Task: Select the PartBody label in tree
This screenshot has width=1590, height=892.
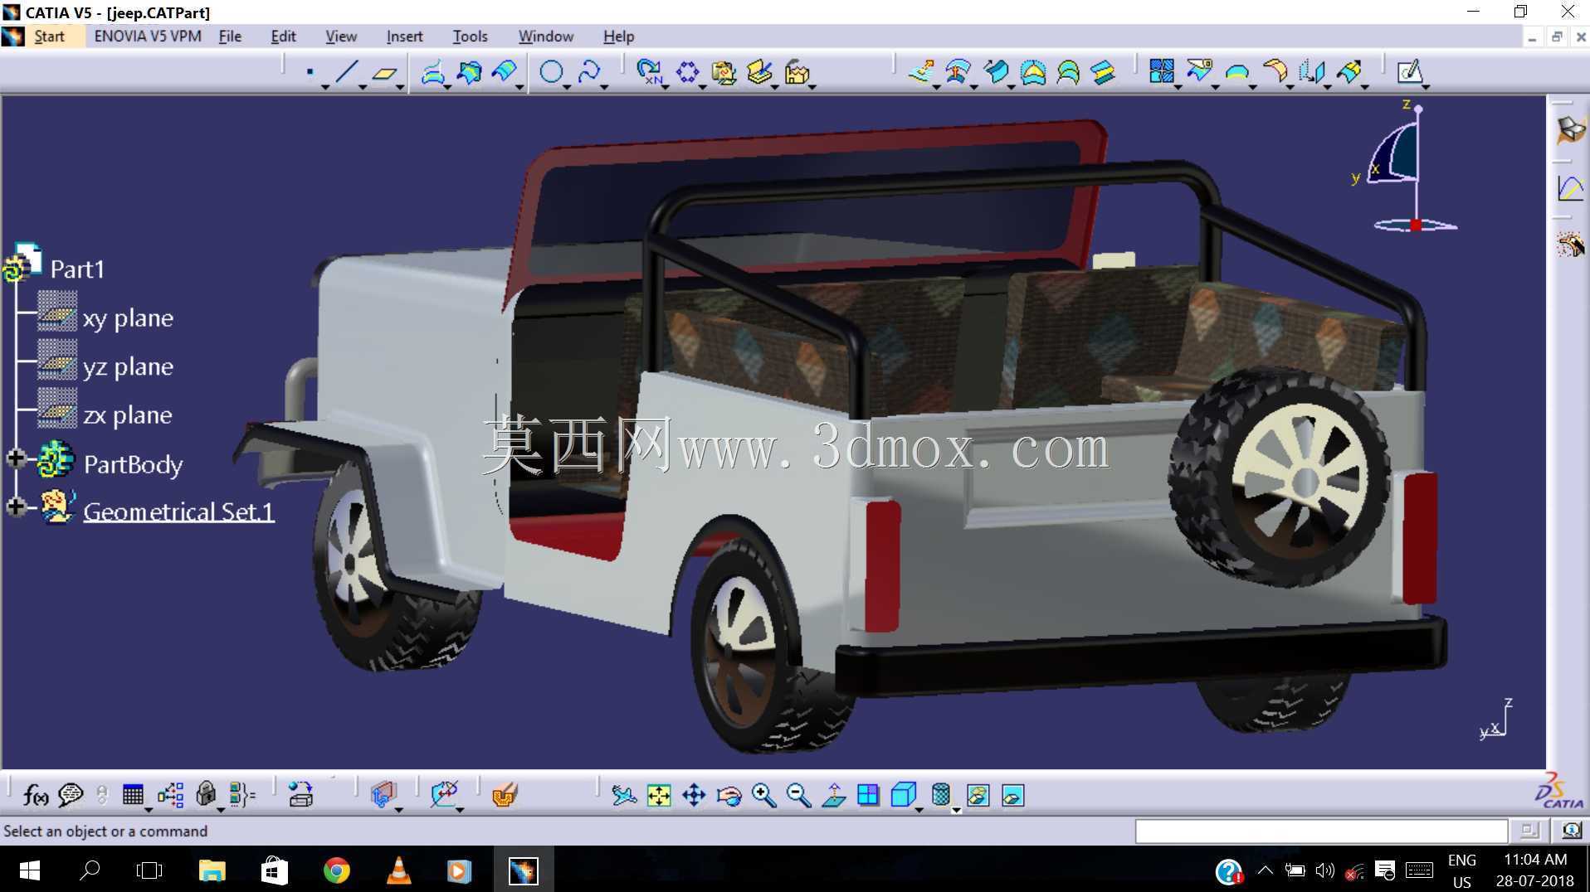Action: (x=133, y=464)
